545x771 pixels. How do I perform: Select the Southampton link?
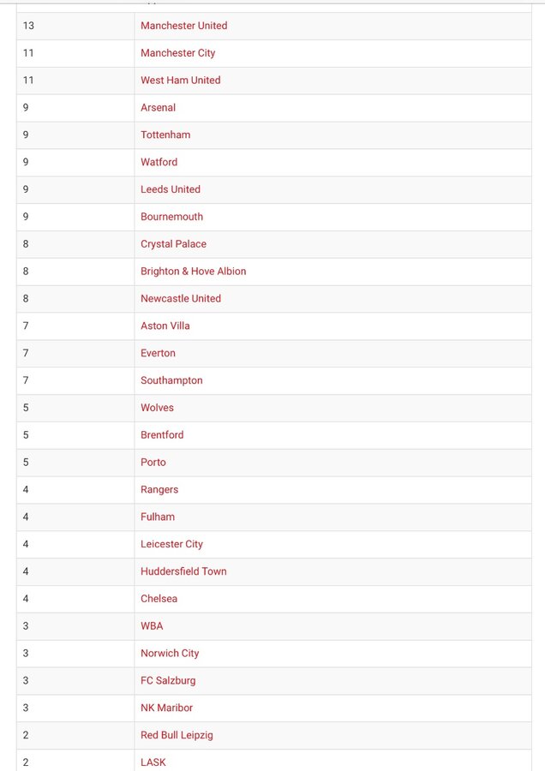pos(171,380)
